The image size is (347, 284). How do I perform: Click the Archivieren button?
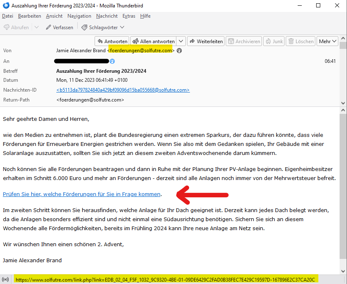pos(244,41)
